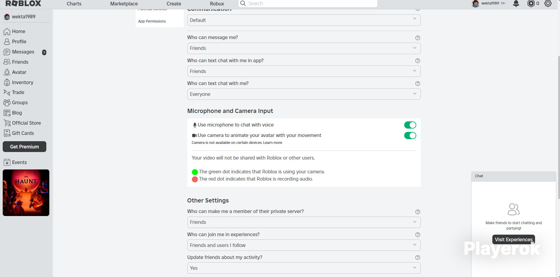Click the Official Store link
560x277 pixels.
pos(26,123)
